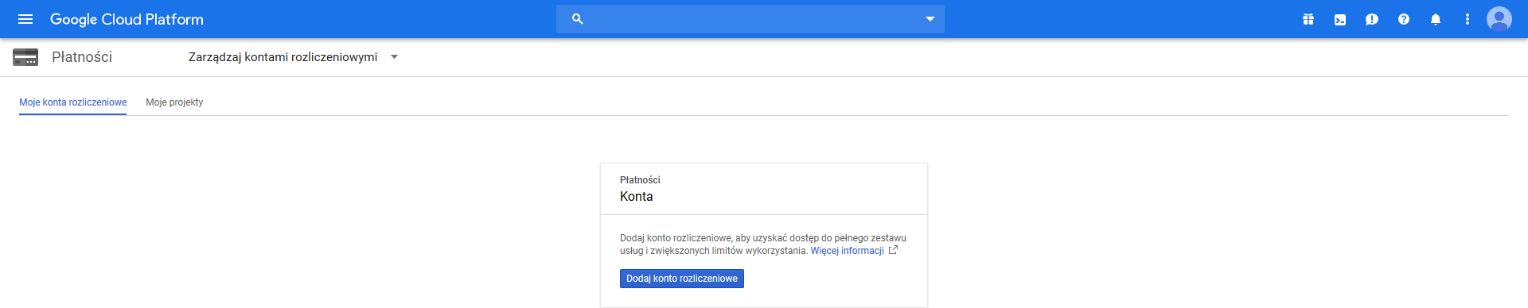This screenshot has width=1528, height=308.
Task: Open Zarządzaj kontami rozliczeniowymi dropdown
Action: pyautogui.click(x=293, y=57)
